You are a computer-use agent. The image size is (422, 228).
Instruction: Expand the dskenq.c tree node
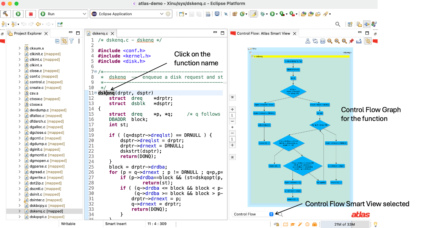20,211
